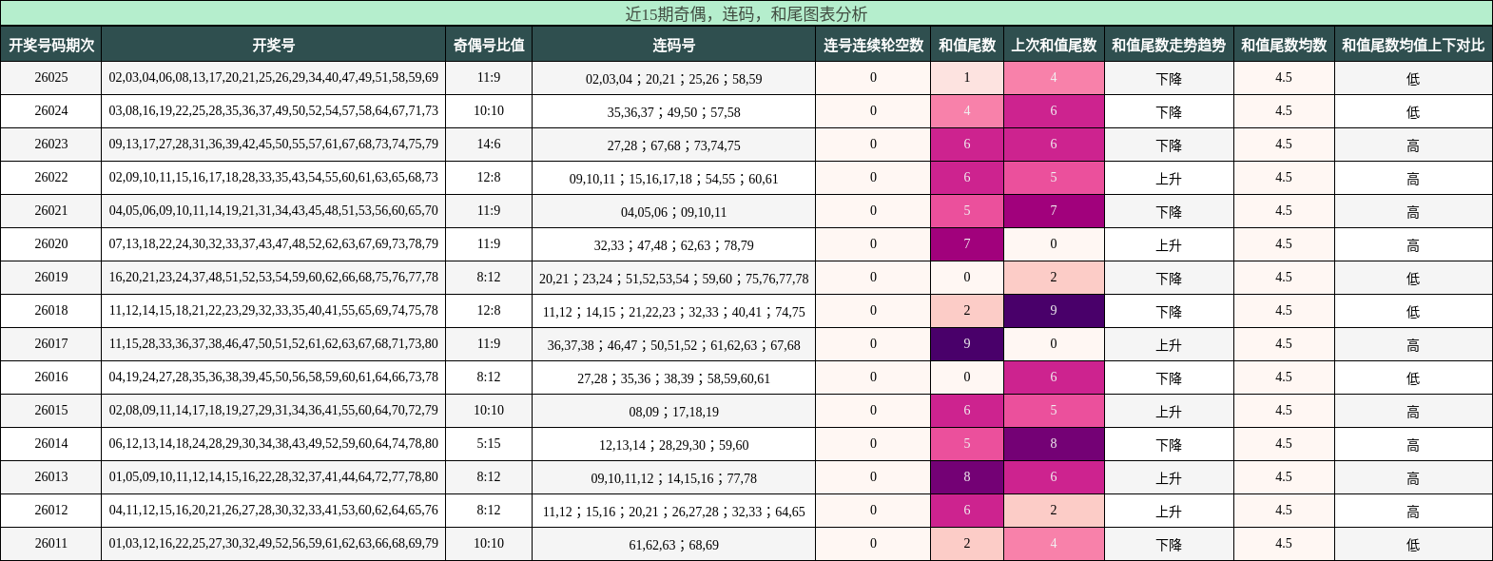Click sum-tail cell '8' in row 26013
The height and width of the screenshot is (561, 1493).
[967, 477]
